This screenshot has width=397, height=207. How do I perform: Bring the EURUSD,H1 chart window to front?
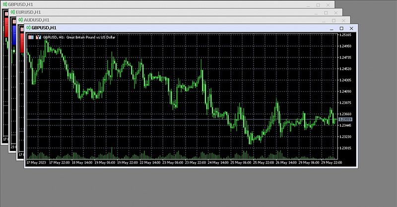point(149,12)
